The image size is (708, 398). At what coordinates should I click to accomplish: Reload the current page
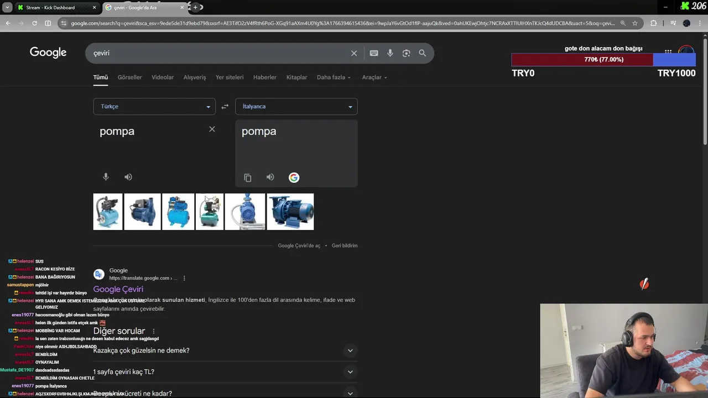(x=34, y=23)
